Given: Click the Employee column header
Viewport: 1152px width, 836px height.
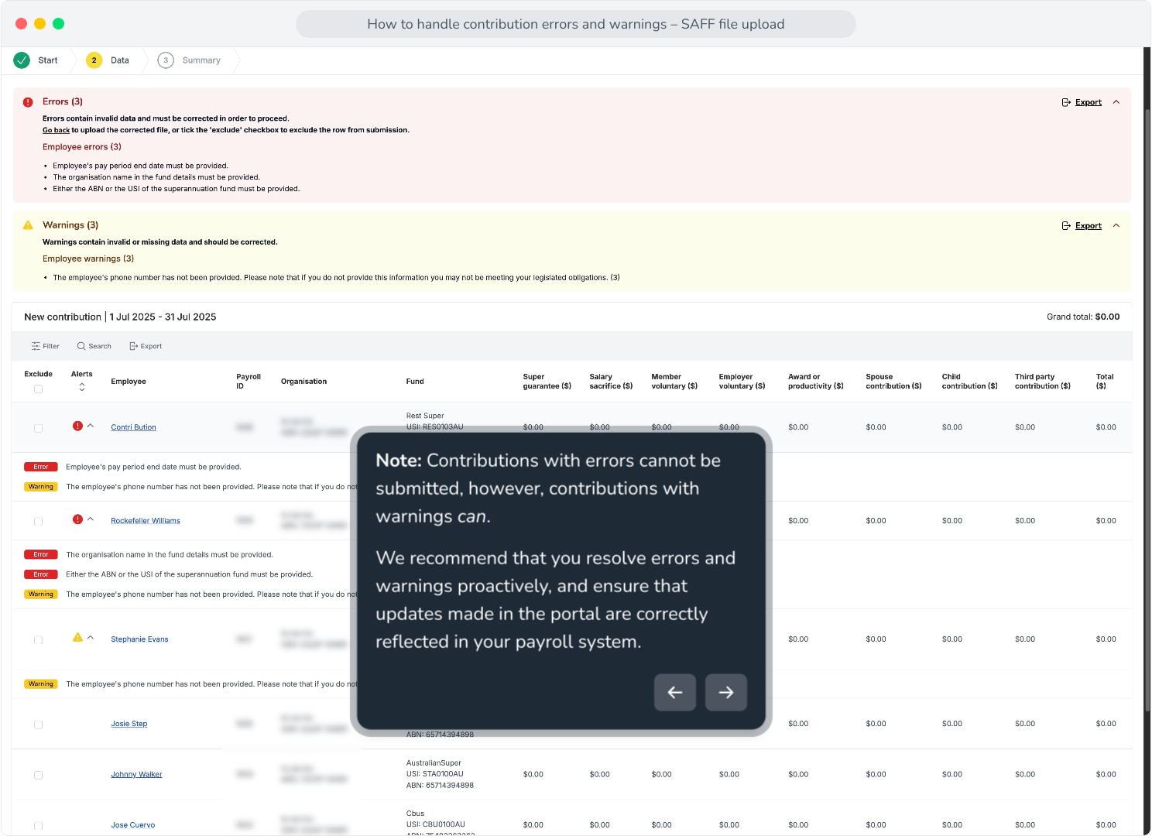Looking at the screenshot, I should pos(129,382).
